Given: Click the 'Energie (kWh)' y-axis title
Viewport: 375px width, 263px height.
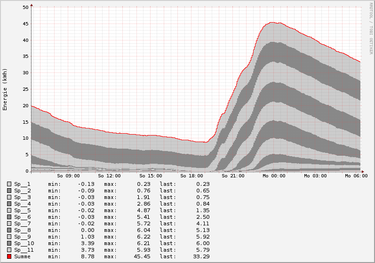Looking at the screenshot, I should pos(5,89).
